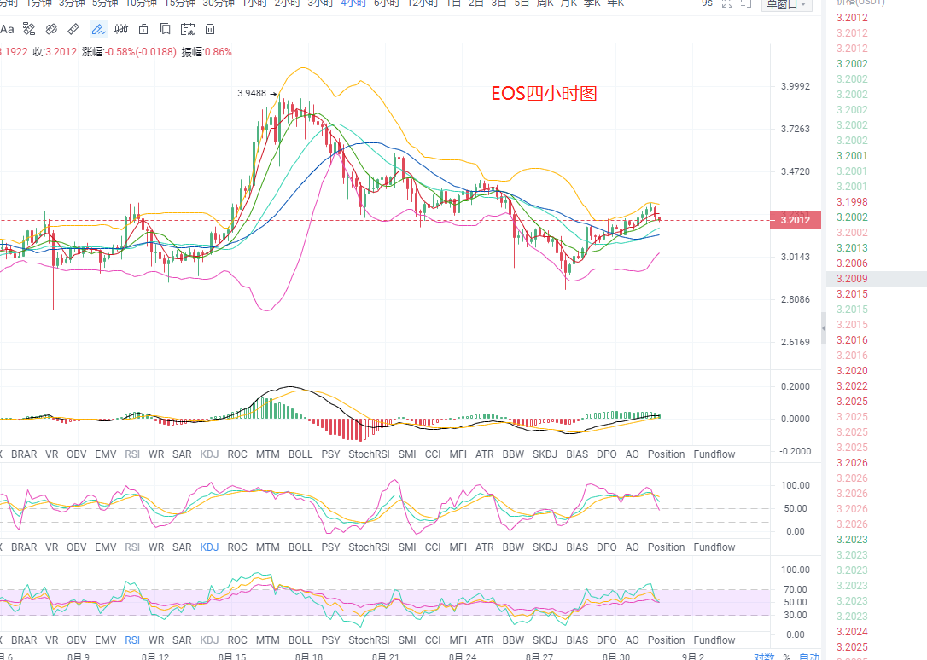This screenshot has width=927, height=660.
Task: Click the link-shaped drawing tool icon
Action: [52, 29]
